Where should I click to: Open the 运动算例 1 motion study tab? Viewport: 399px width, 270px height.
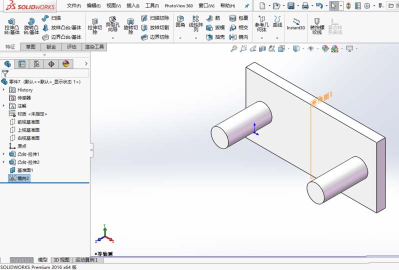[x=86, y=260]
